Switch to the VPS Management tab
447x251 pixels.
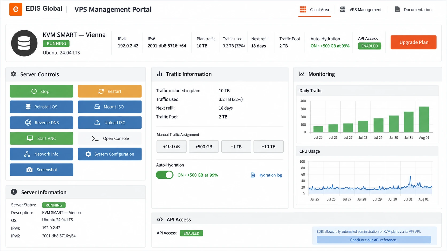(361, 10)
